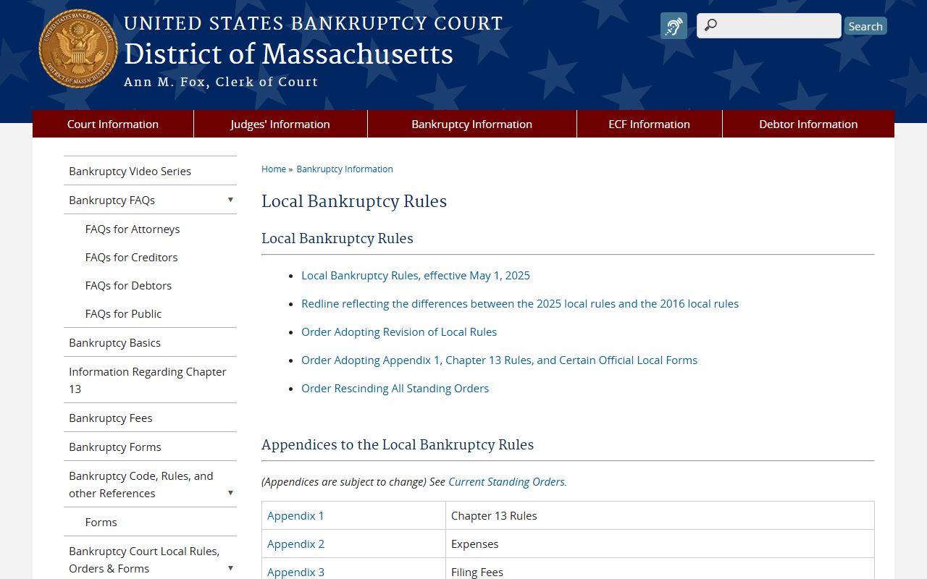Click the Home breadcrumb link
The height and width of the screenshot is (579, 927).
pyautogui.click(x=274, y=169)
